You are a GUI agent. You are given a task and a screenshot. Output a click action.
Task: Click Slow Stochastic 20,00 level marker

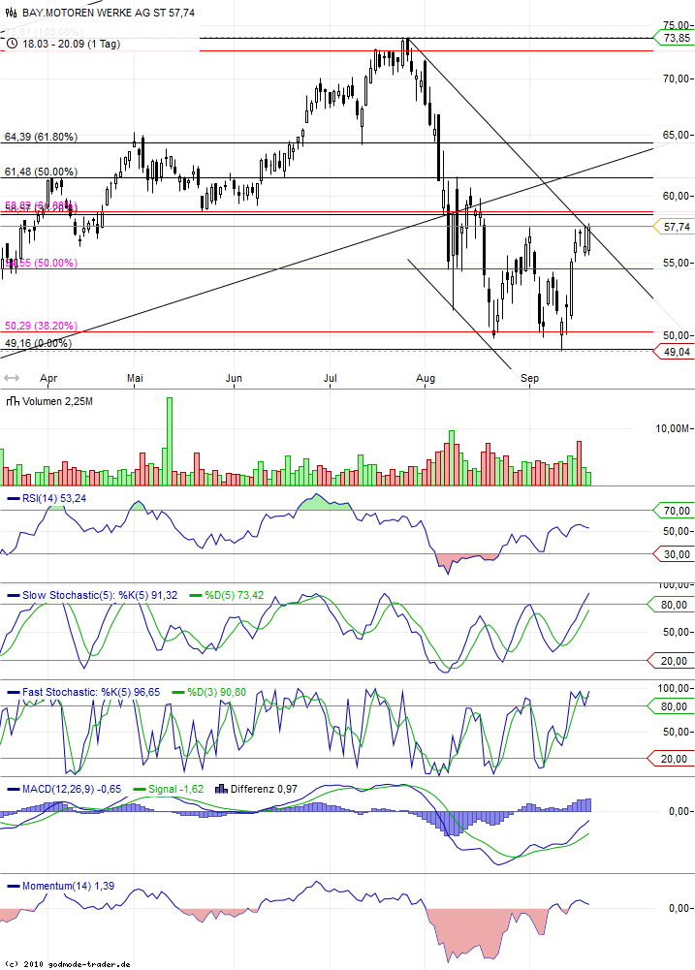670,661
